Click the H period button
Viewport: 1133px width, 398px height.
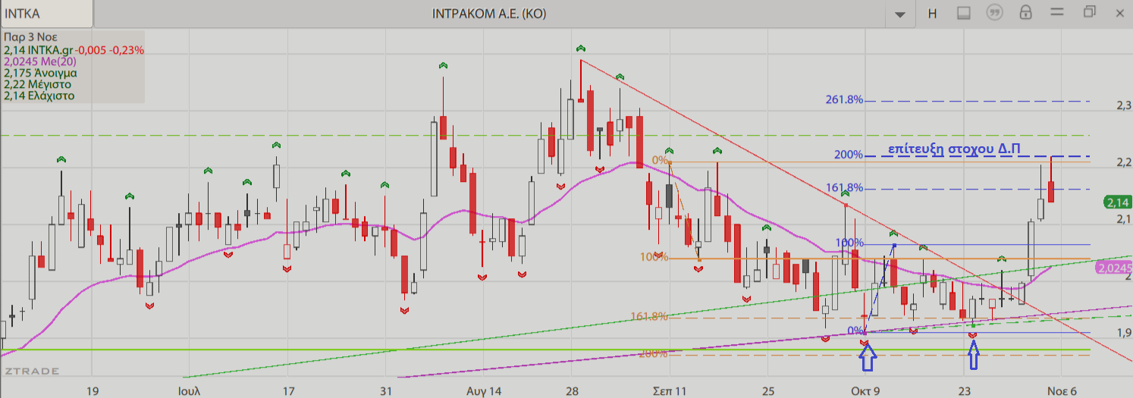933,13
